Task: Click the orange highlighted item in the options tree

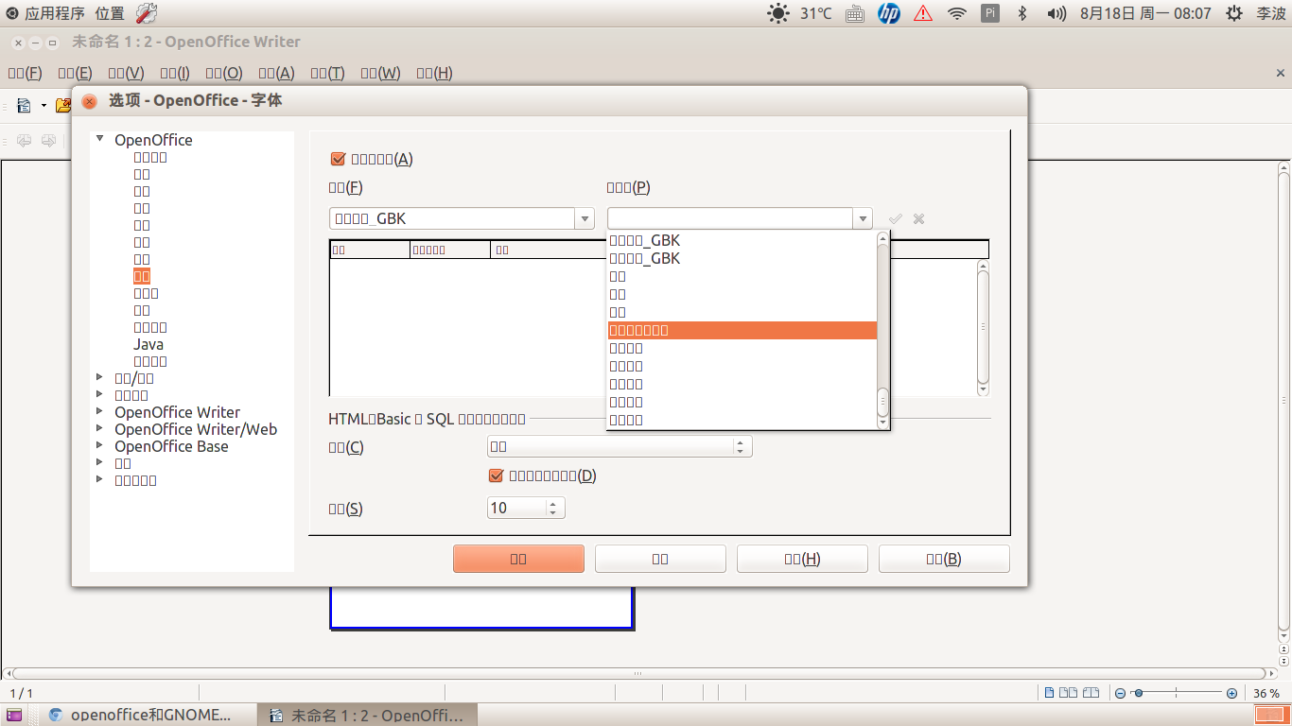Action: tap(142, 276)
